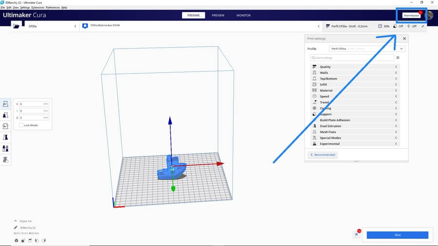Open the Edit menu

coord(9,7)
